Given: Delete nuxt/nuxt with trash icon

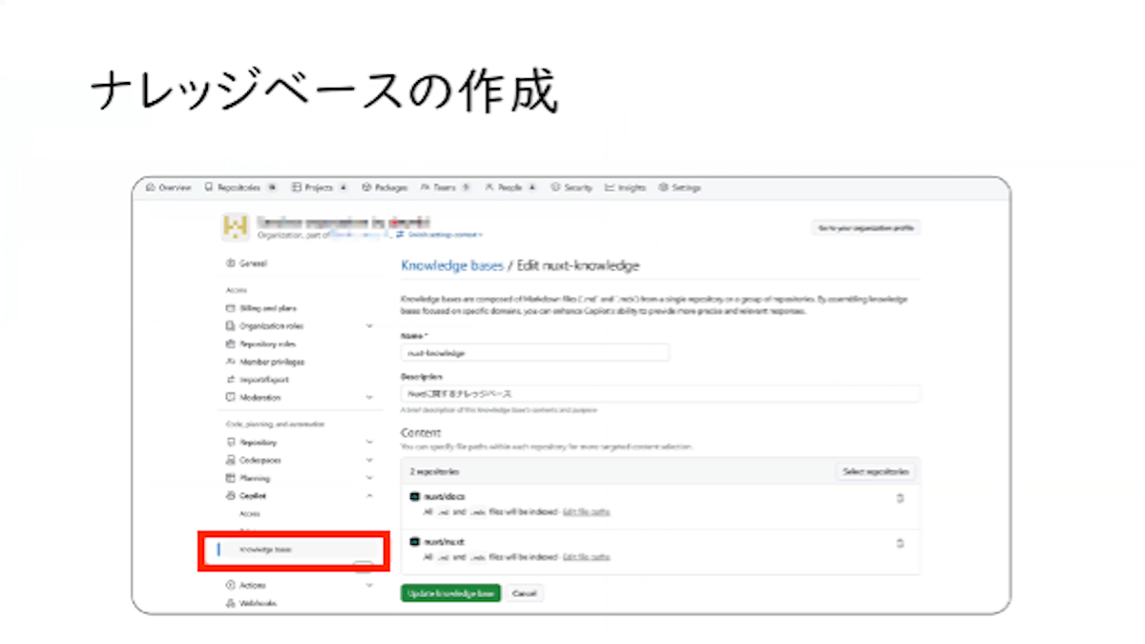Looking at the screenshot, I should coord(900,543).
